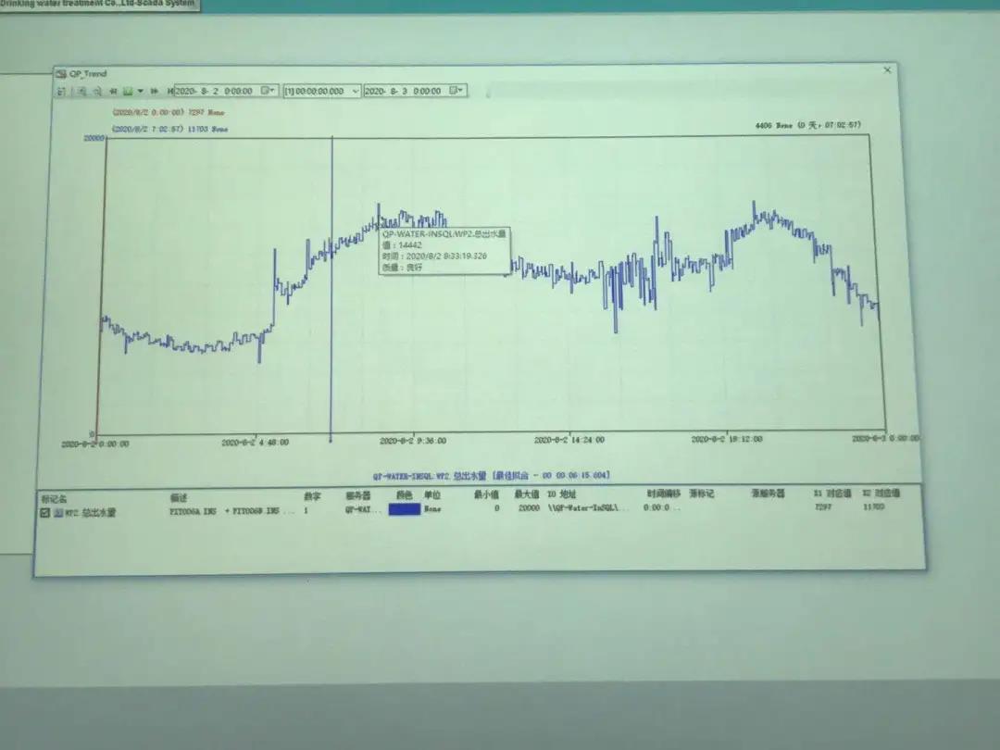Click the vertical blue time cursor line
This screenshot has width=1000, height=750.
point(331,287)
